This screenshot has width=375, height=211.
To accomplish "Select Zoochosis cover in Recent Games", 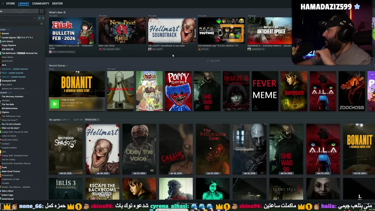I will pyautogui.click(x=352, y=91).
